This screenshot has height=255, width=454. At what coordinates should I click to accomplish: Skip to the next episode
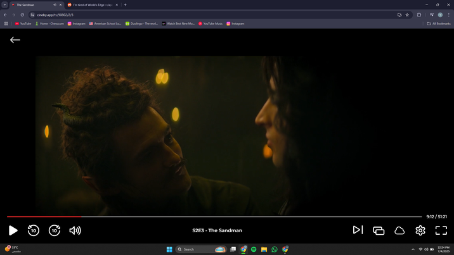(x=358, y=230)
